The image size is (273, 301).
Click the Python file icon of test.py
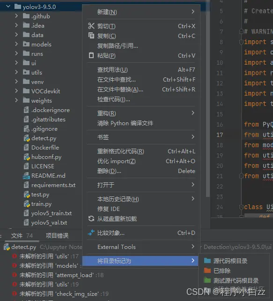27,195
